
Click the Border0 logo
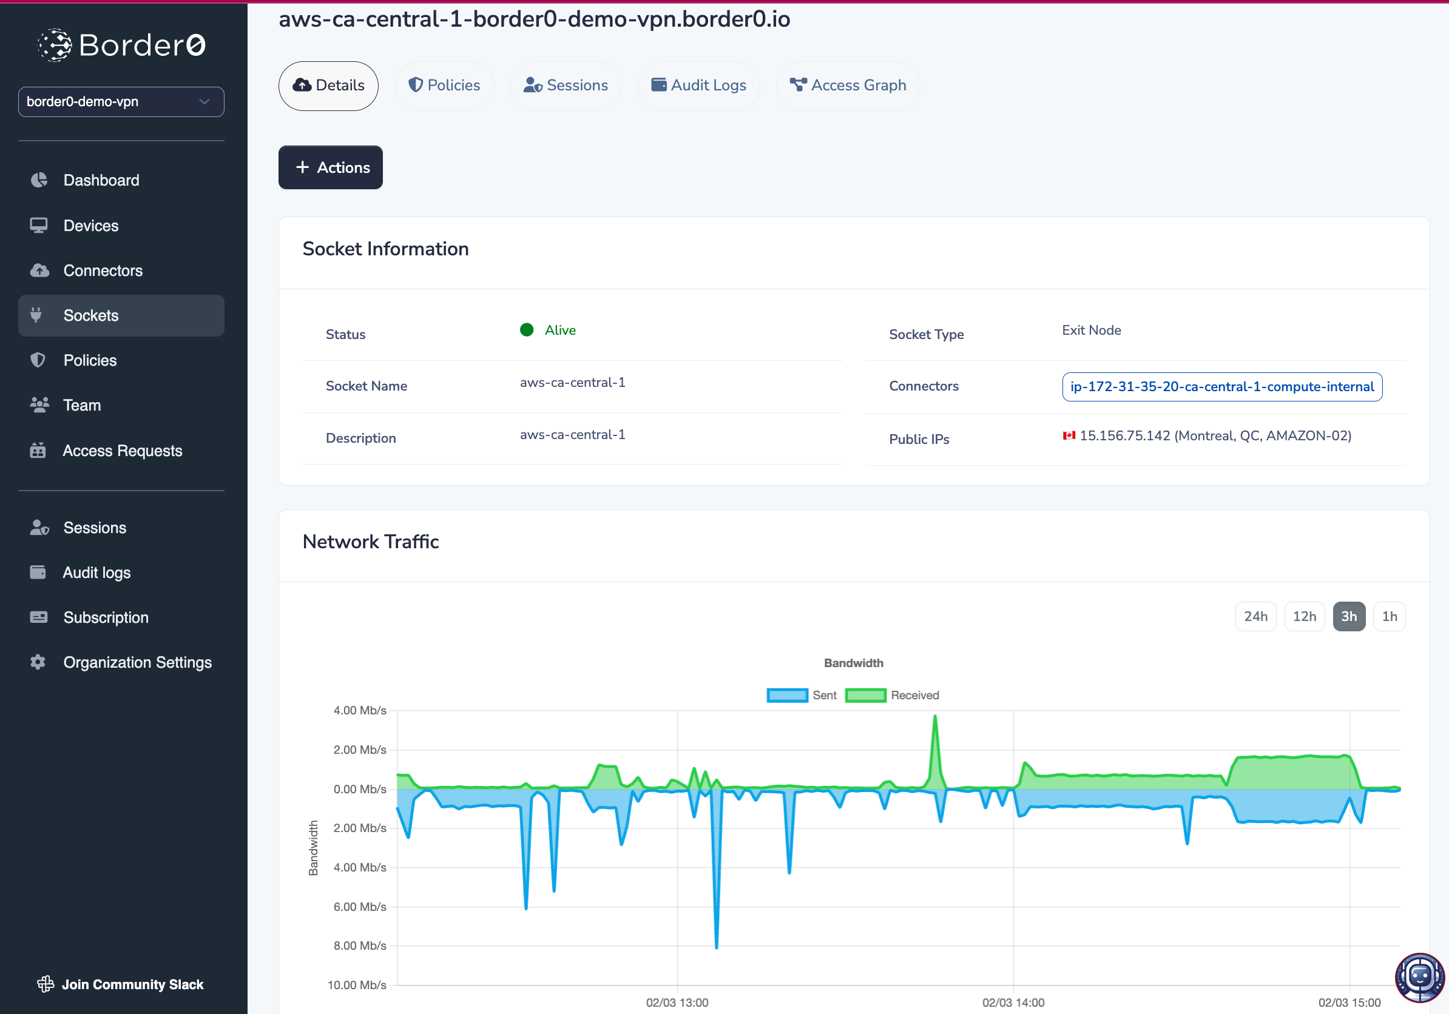coord(121,45)
